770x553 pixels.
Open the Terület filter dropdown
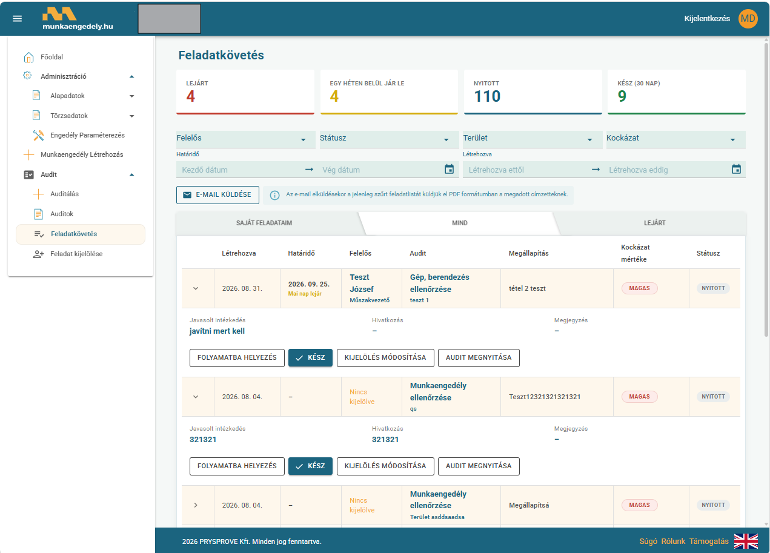533,139
